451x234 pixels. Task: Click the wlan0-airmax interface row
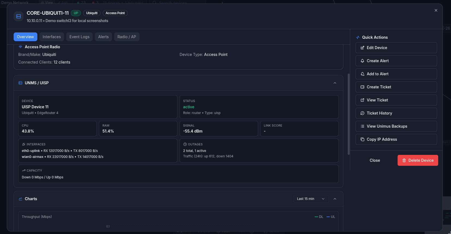(x=63, y=157)
